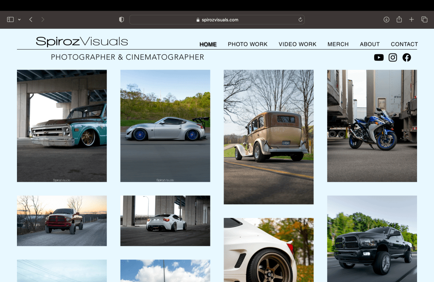Viewport: 434px width, 282px height.
Task: Click the Share icon in toolbar
Action: pyautogui.click(x=399, y=20)
